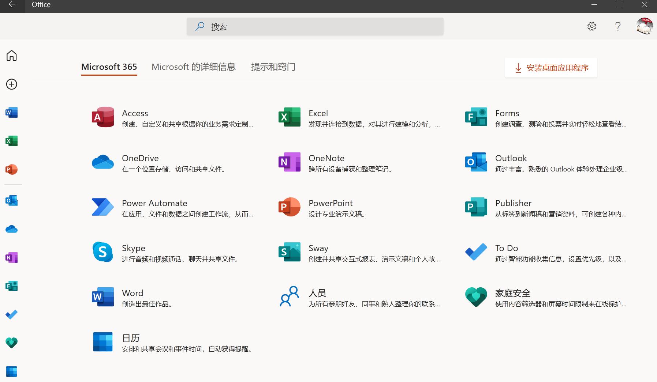Click the 搜索 search field
The width and height of the screenshot is (657, 382).
click(x=315, y=27)
